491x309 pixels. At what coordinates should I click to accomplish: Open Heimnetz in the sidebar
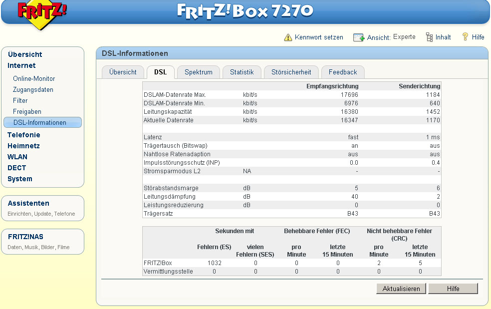23,146
